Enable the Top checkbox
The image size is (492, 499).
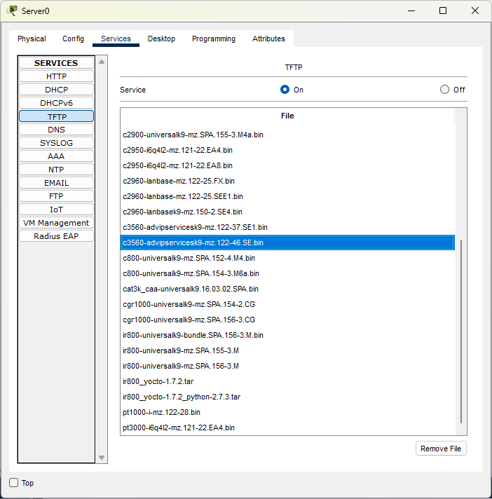14,482
